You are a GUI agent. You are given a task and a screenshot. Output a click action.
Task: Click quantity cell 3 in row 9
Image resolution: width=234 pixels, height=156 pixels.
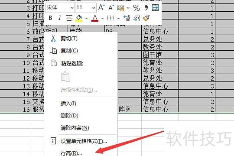[197, 55]
